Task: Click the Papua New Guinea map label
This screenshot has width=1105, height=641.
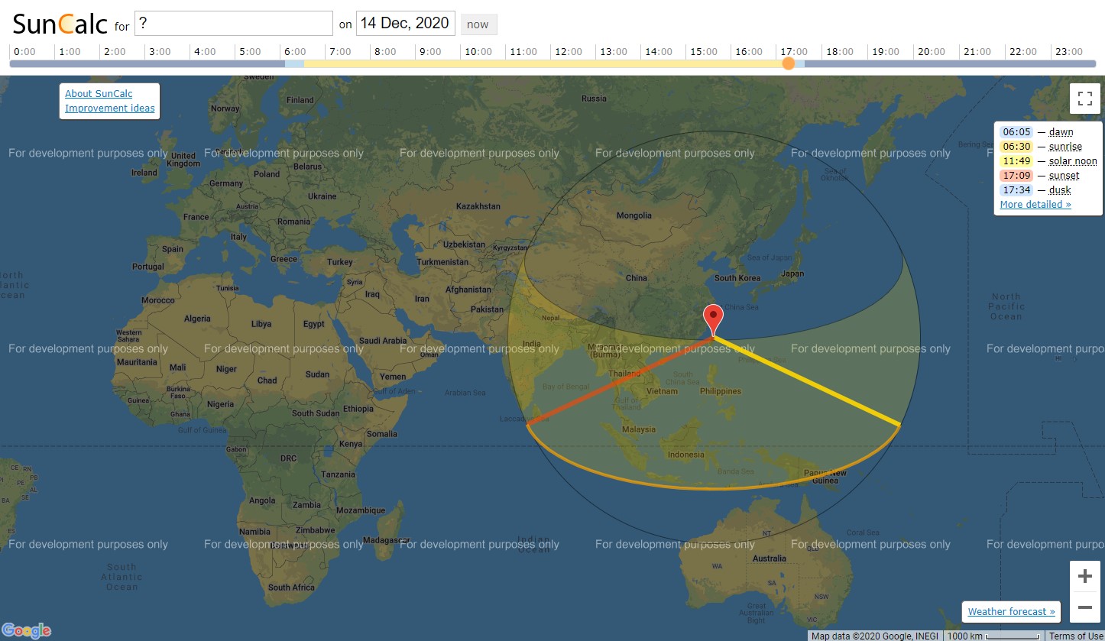Action: 825,477
